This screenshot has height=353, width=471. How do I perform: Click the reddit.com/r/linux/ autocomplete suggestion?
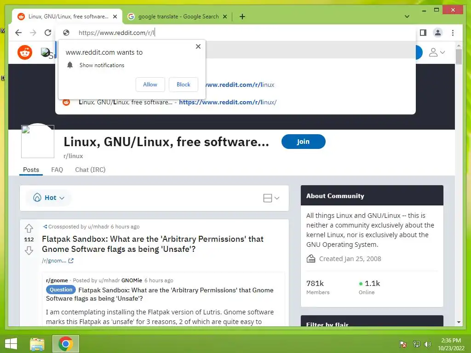tap(235, 102)
